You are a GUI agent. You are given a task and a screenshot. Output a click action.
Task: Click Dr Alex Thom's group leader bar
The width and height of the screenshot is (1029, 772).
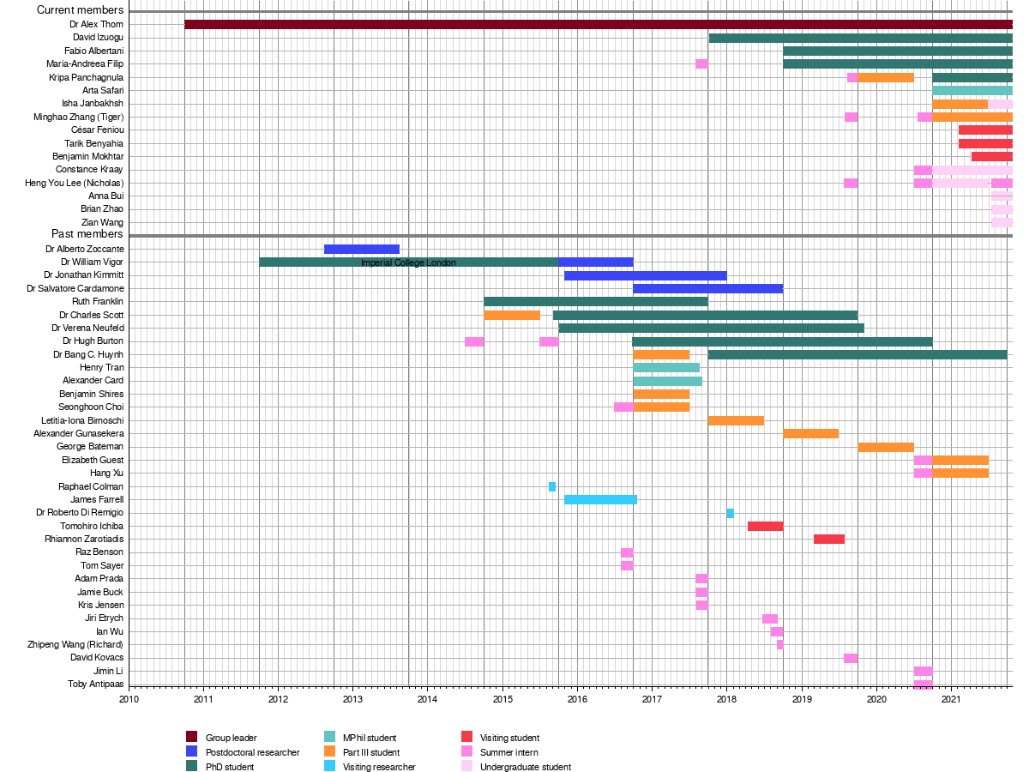[598, 24]
